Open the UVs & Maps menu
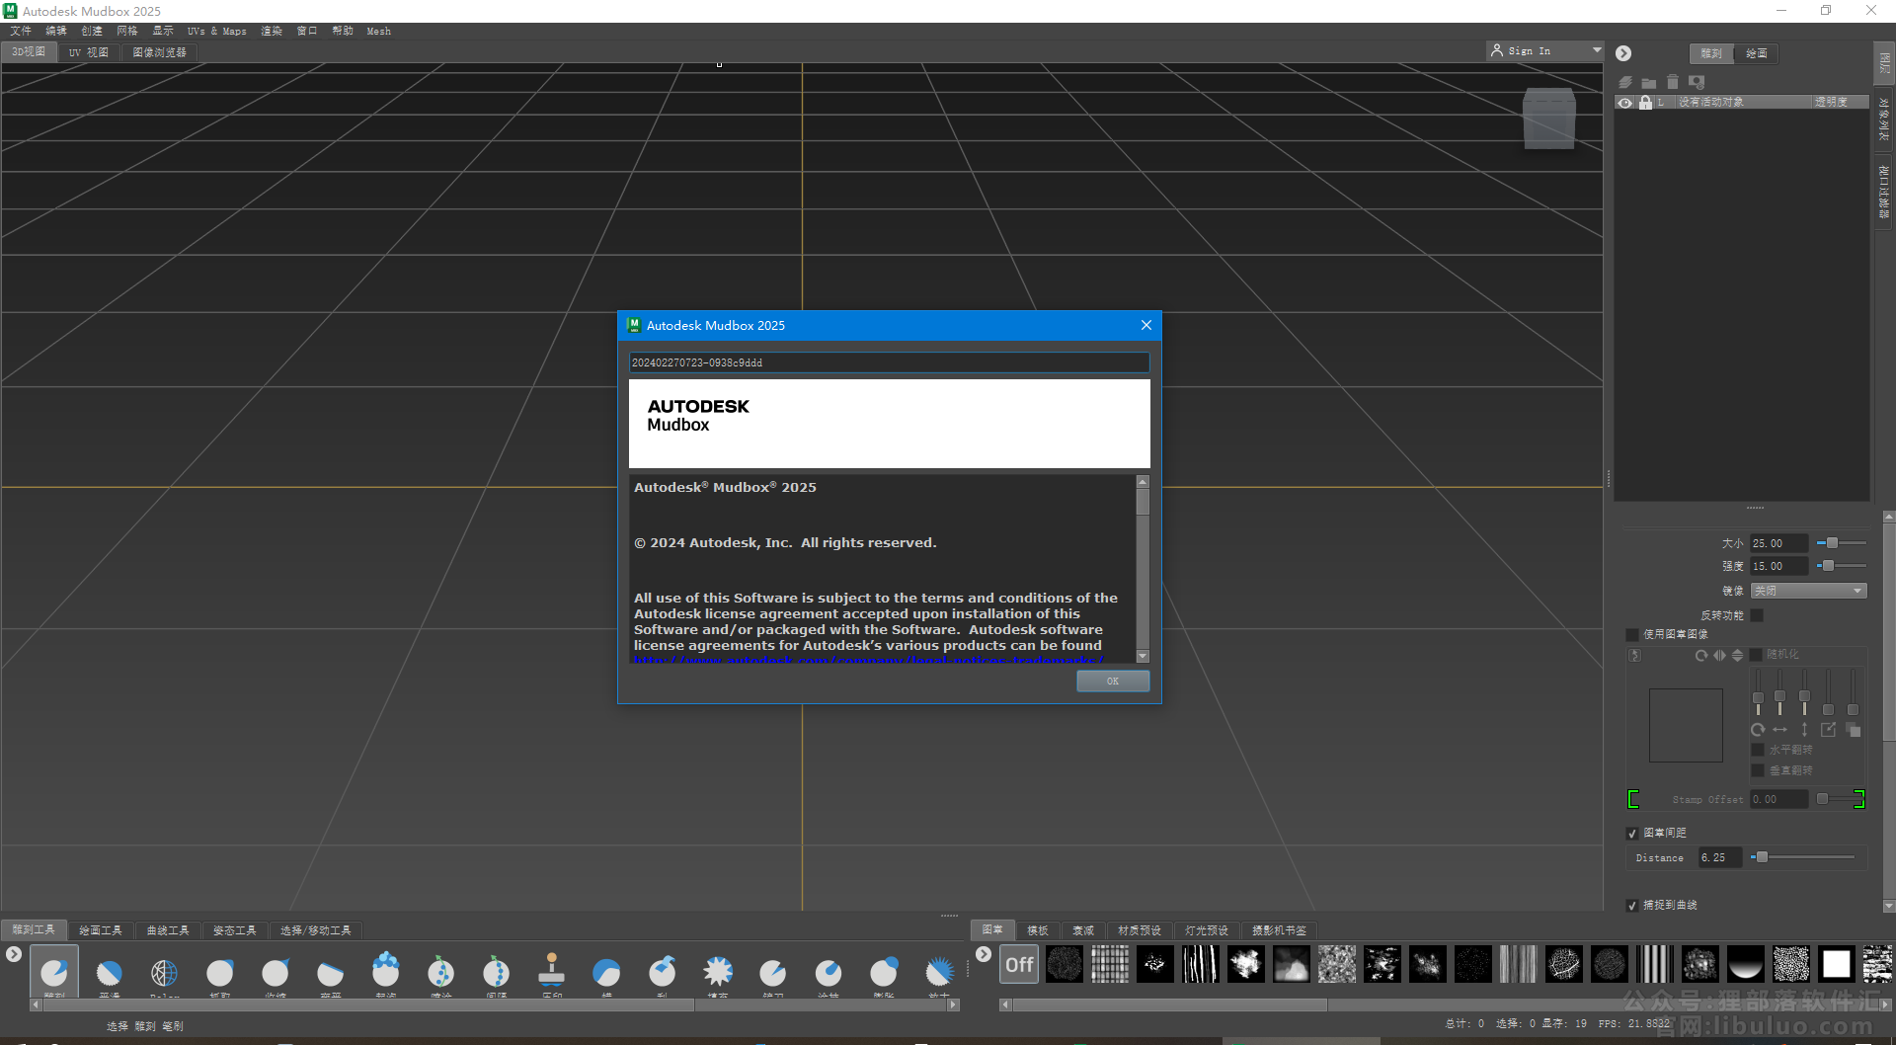 (217, 31)
